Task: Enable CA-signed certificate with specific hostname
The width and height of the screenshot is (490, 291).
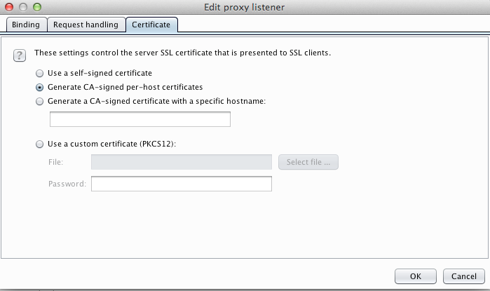Action: click(x=40, y=102)
